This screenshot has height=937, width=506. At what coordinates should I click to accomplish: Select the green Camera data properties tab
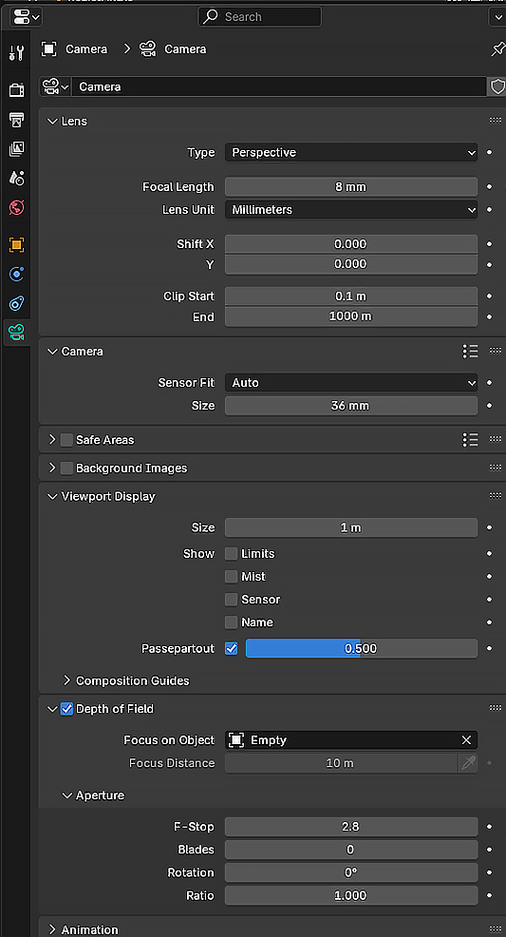16,333
